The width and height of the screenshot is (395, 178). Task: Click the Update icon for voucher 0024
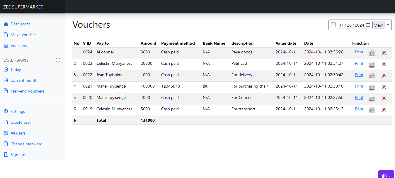[x=371, y=53]
